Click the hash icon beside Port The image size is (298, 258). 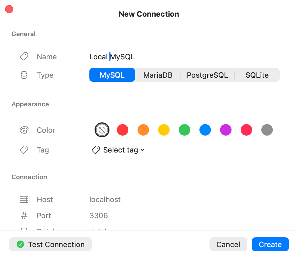coord(24,215)
